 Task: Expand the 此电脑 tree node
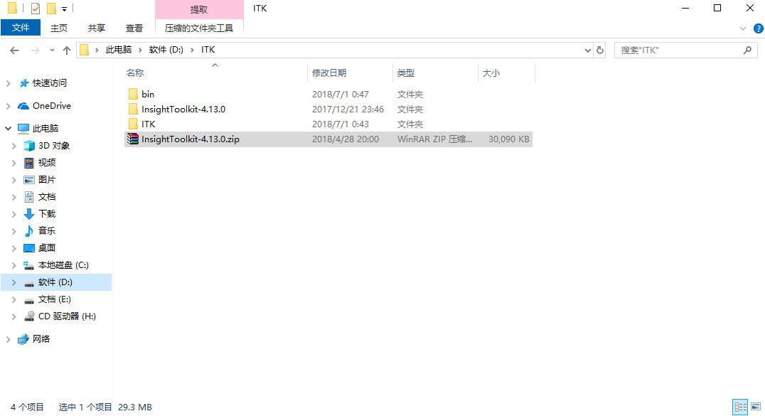click(7, 128)
